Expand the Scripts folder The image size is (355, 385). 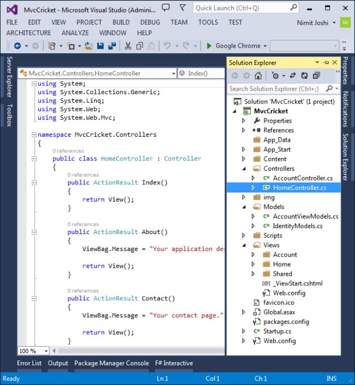tap(244, 236)
